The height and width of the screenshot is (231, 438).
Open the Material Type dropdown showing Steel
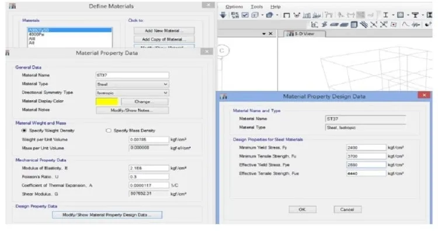coord(132,84)
